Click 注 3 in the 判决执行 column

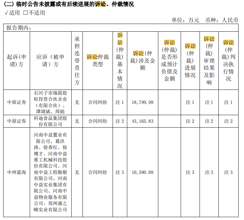(x=228, y=172)
